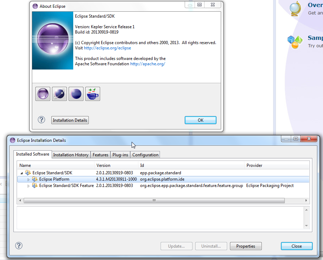Close the Eclipse Installation Details window
This screenshot has width=323, height=260.
(x=309, y=139)
